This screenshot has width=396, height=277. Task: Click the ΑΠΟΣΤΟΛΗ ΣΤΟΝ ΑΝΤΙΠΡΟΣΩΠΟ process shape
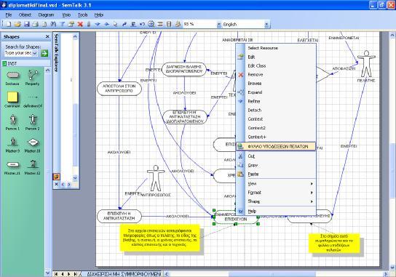pos(119,89)
